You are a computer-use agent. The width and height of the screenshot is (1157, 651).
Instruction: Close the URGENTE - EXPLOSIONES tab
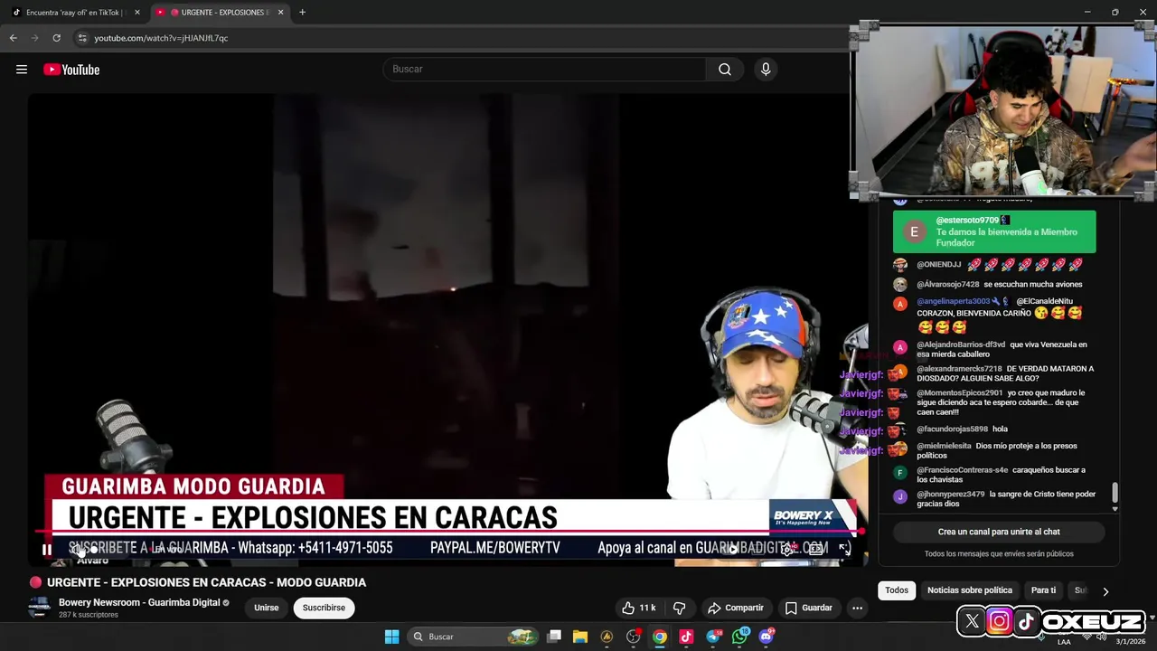pos(280,13)
